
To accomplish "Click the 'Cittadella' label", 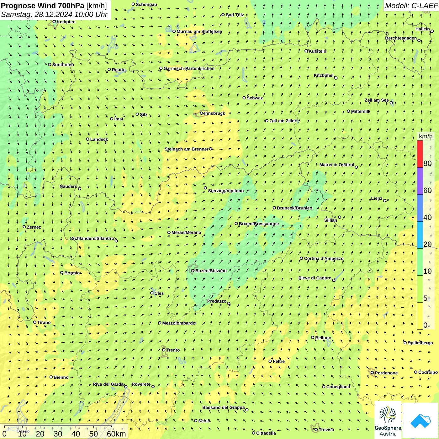I will point(266,433).
